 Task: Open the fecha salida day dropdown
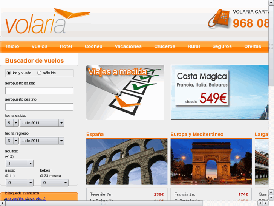pos(12,123)
